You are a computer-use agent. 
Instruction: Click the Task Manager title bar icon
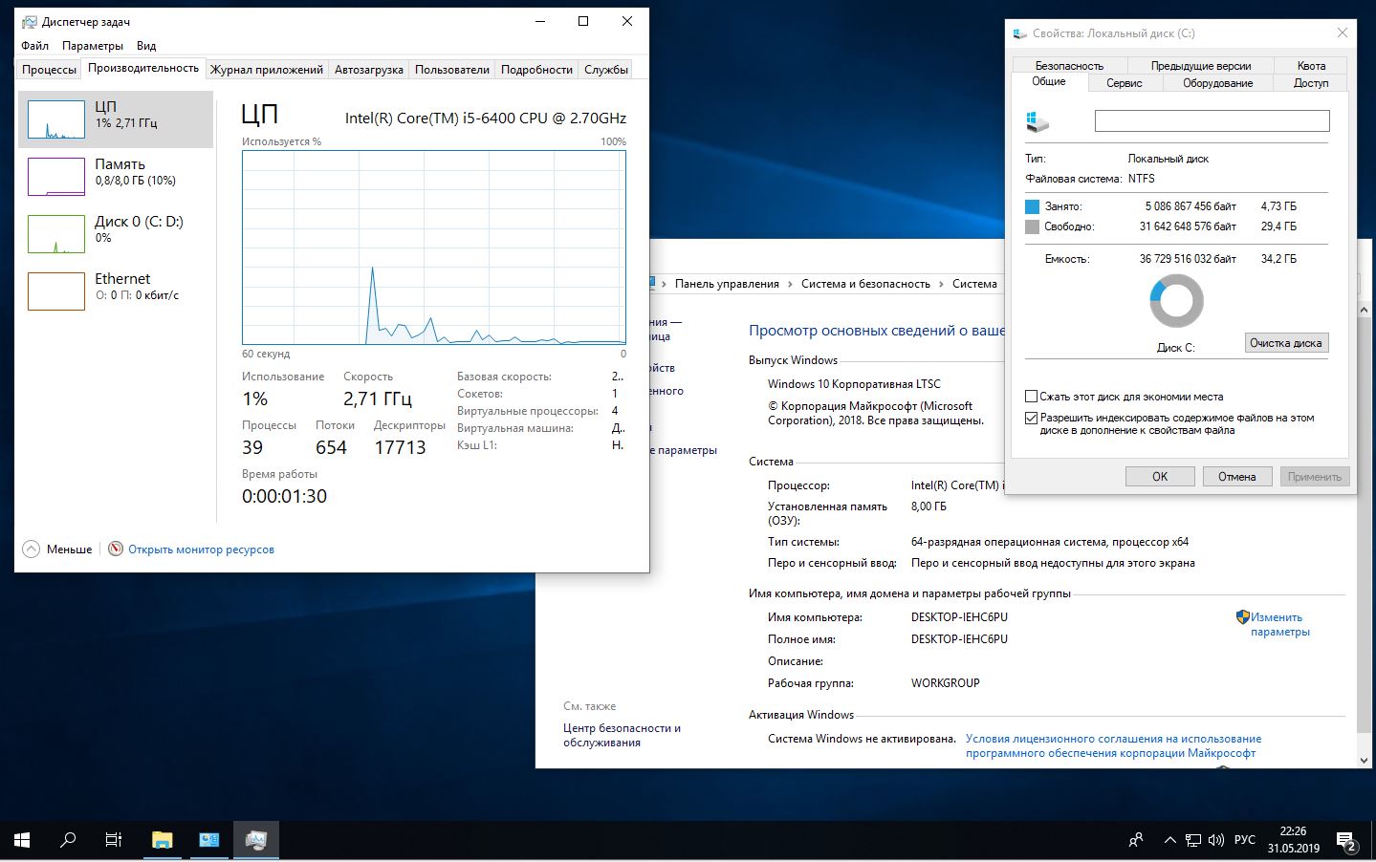point(30,21)
